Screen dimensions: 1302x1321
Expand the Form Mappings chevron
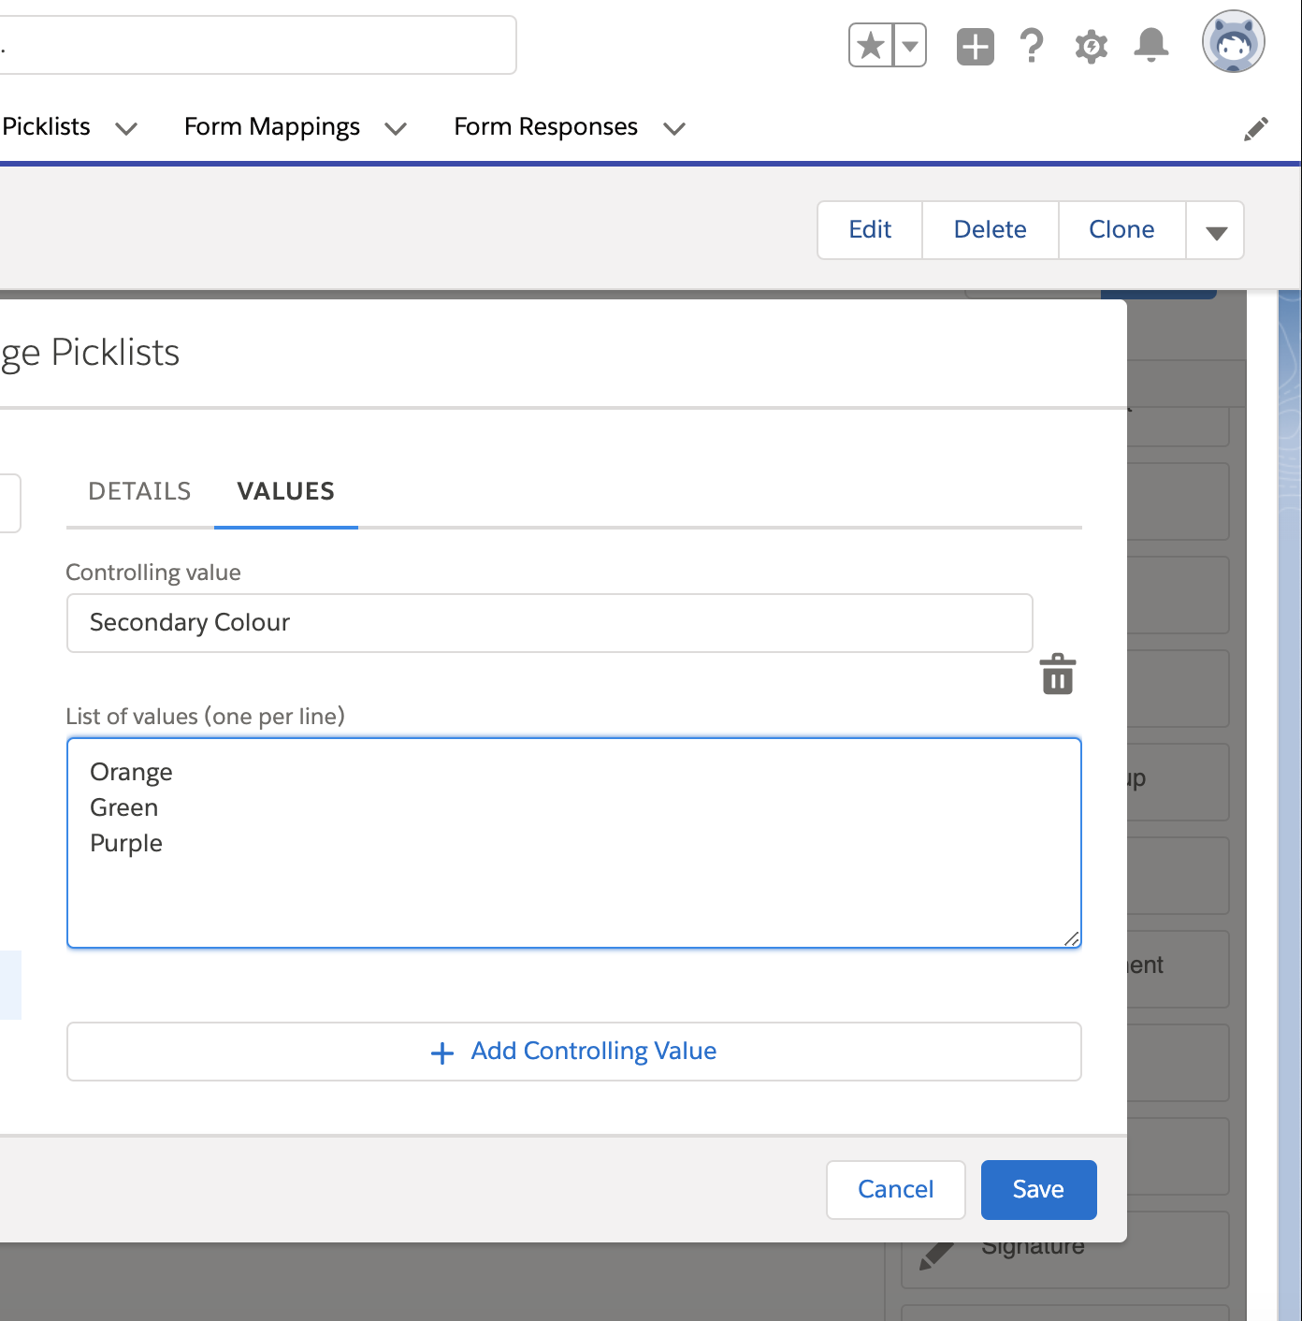coord(395,128)
